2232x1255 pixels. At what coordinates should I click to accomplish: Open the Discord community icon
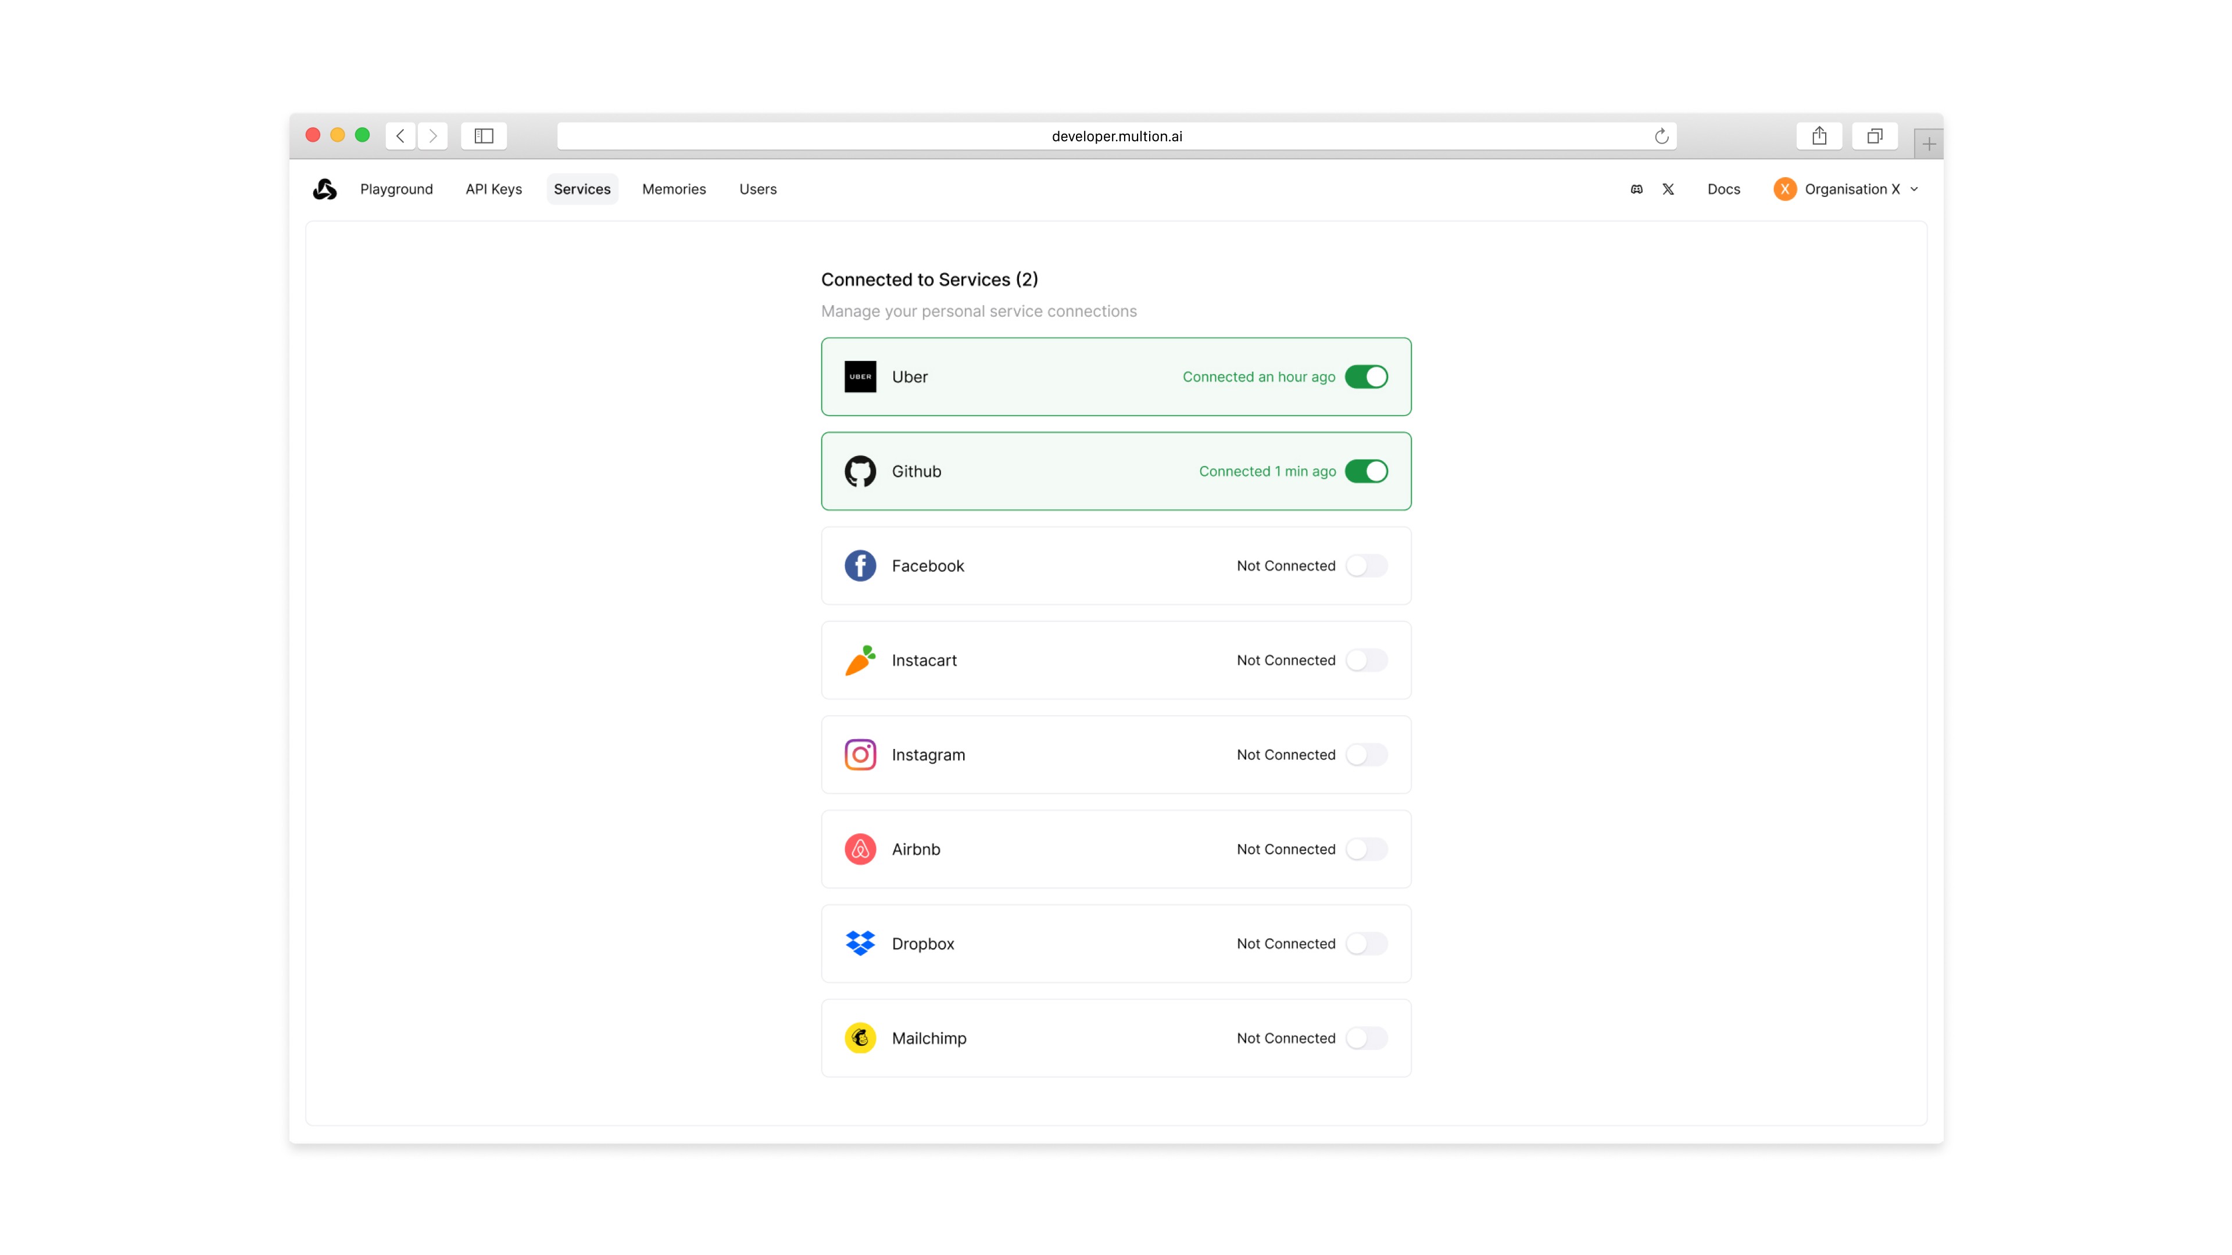pyautogui.click(x=1635, y=189)
